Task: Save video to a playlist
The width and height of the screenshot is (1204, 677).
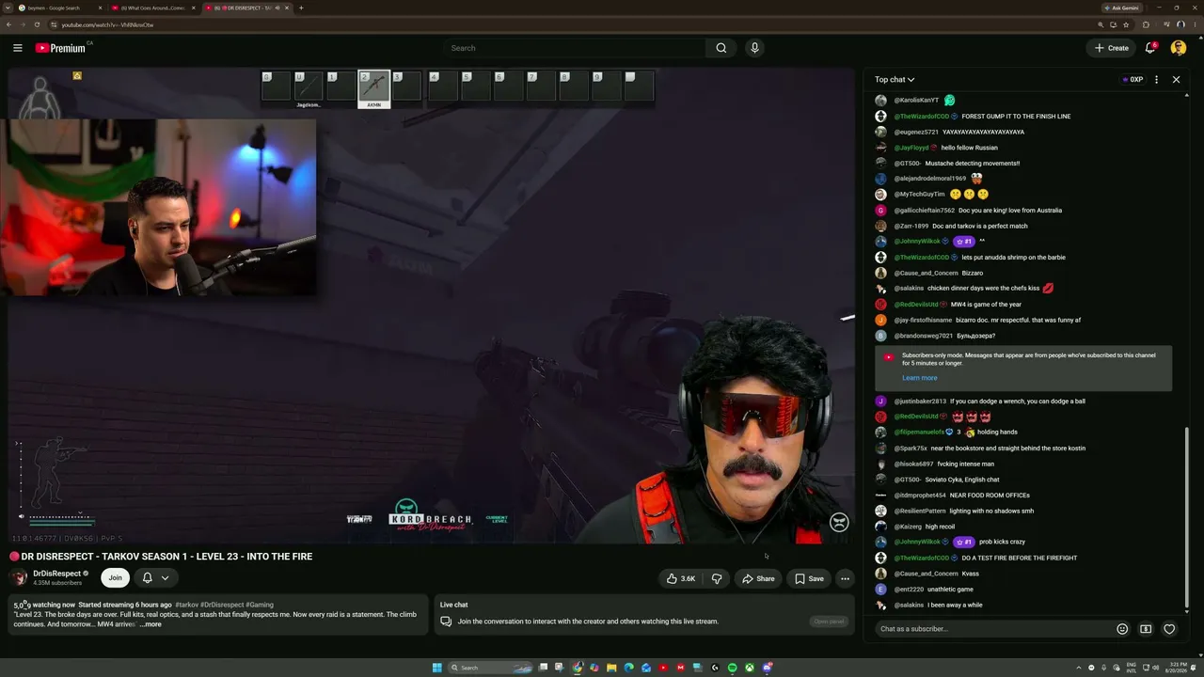Action: (809, 578)
